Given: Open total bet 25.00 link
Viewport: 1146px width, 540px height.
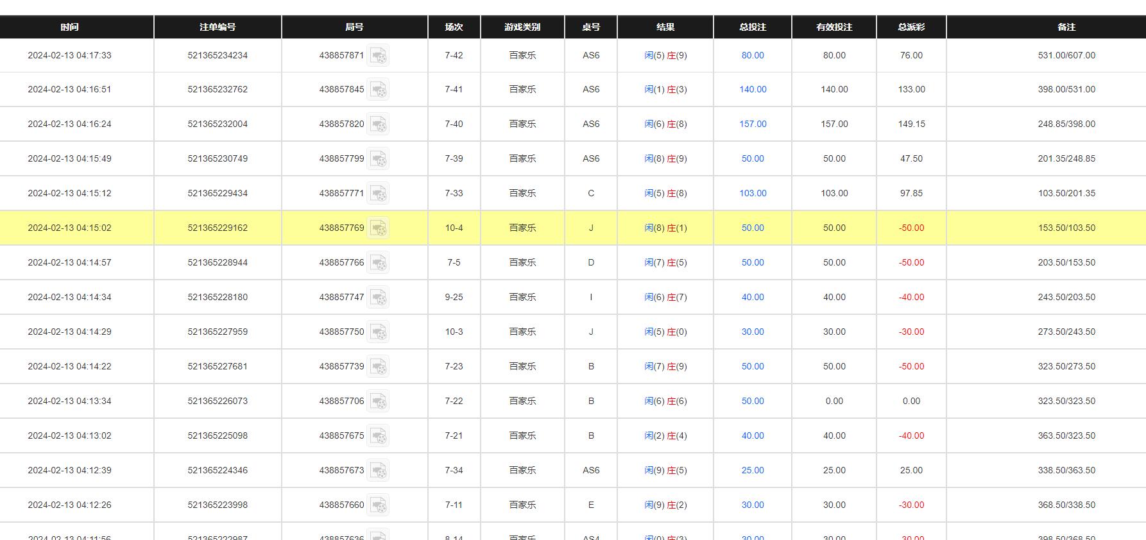Looking at the screenshot, I should tap(753, 470).
